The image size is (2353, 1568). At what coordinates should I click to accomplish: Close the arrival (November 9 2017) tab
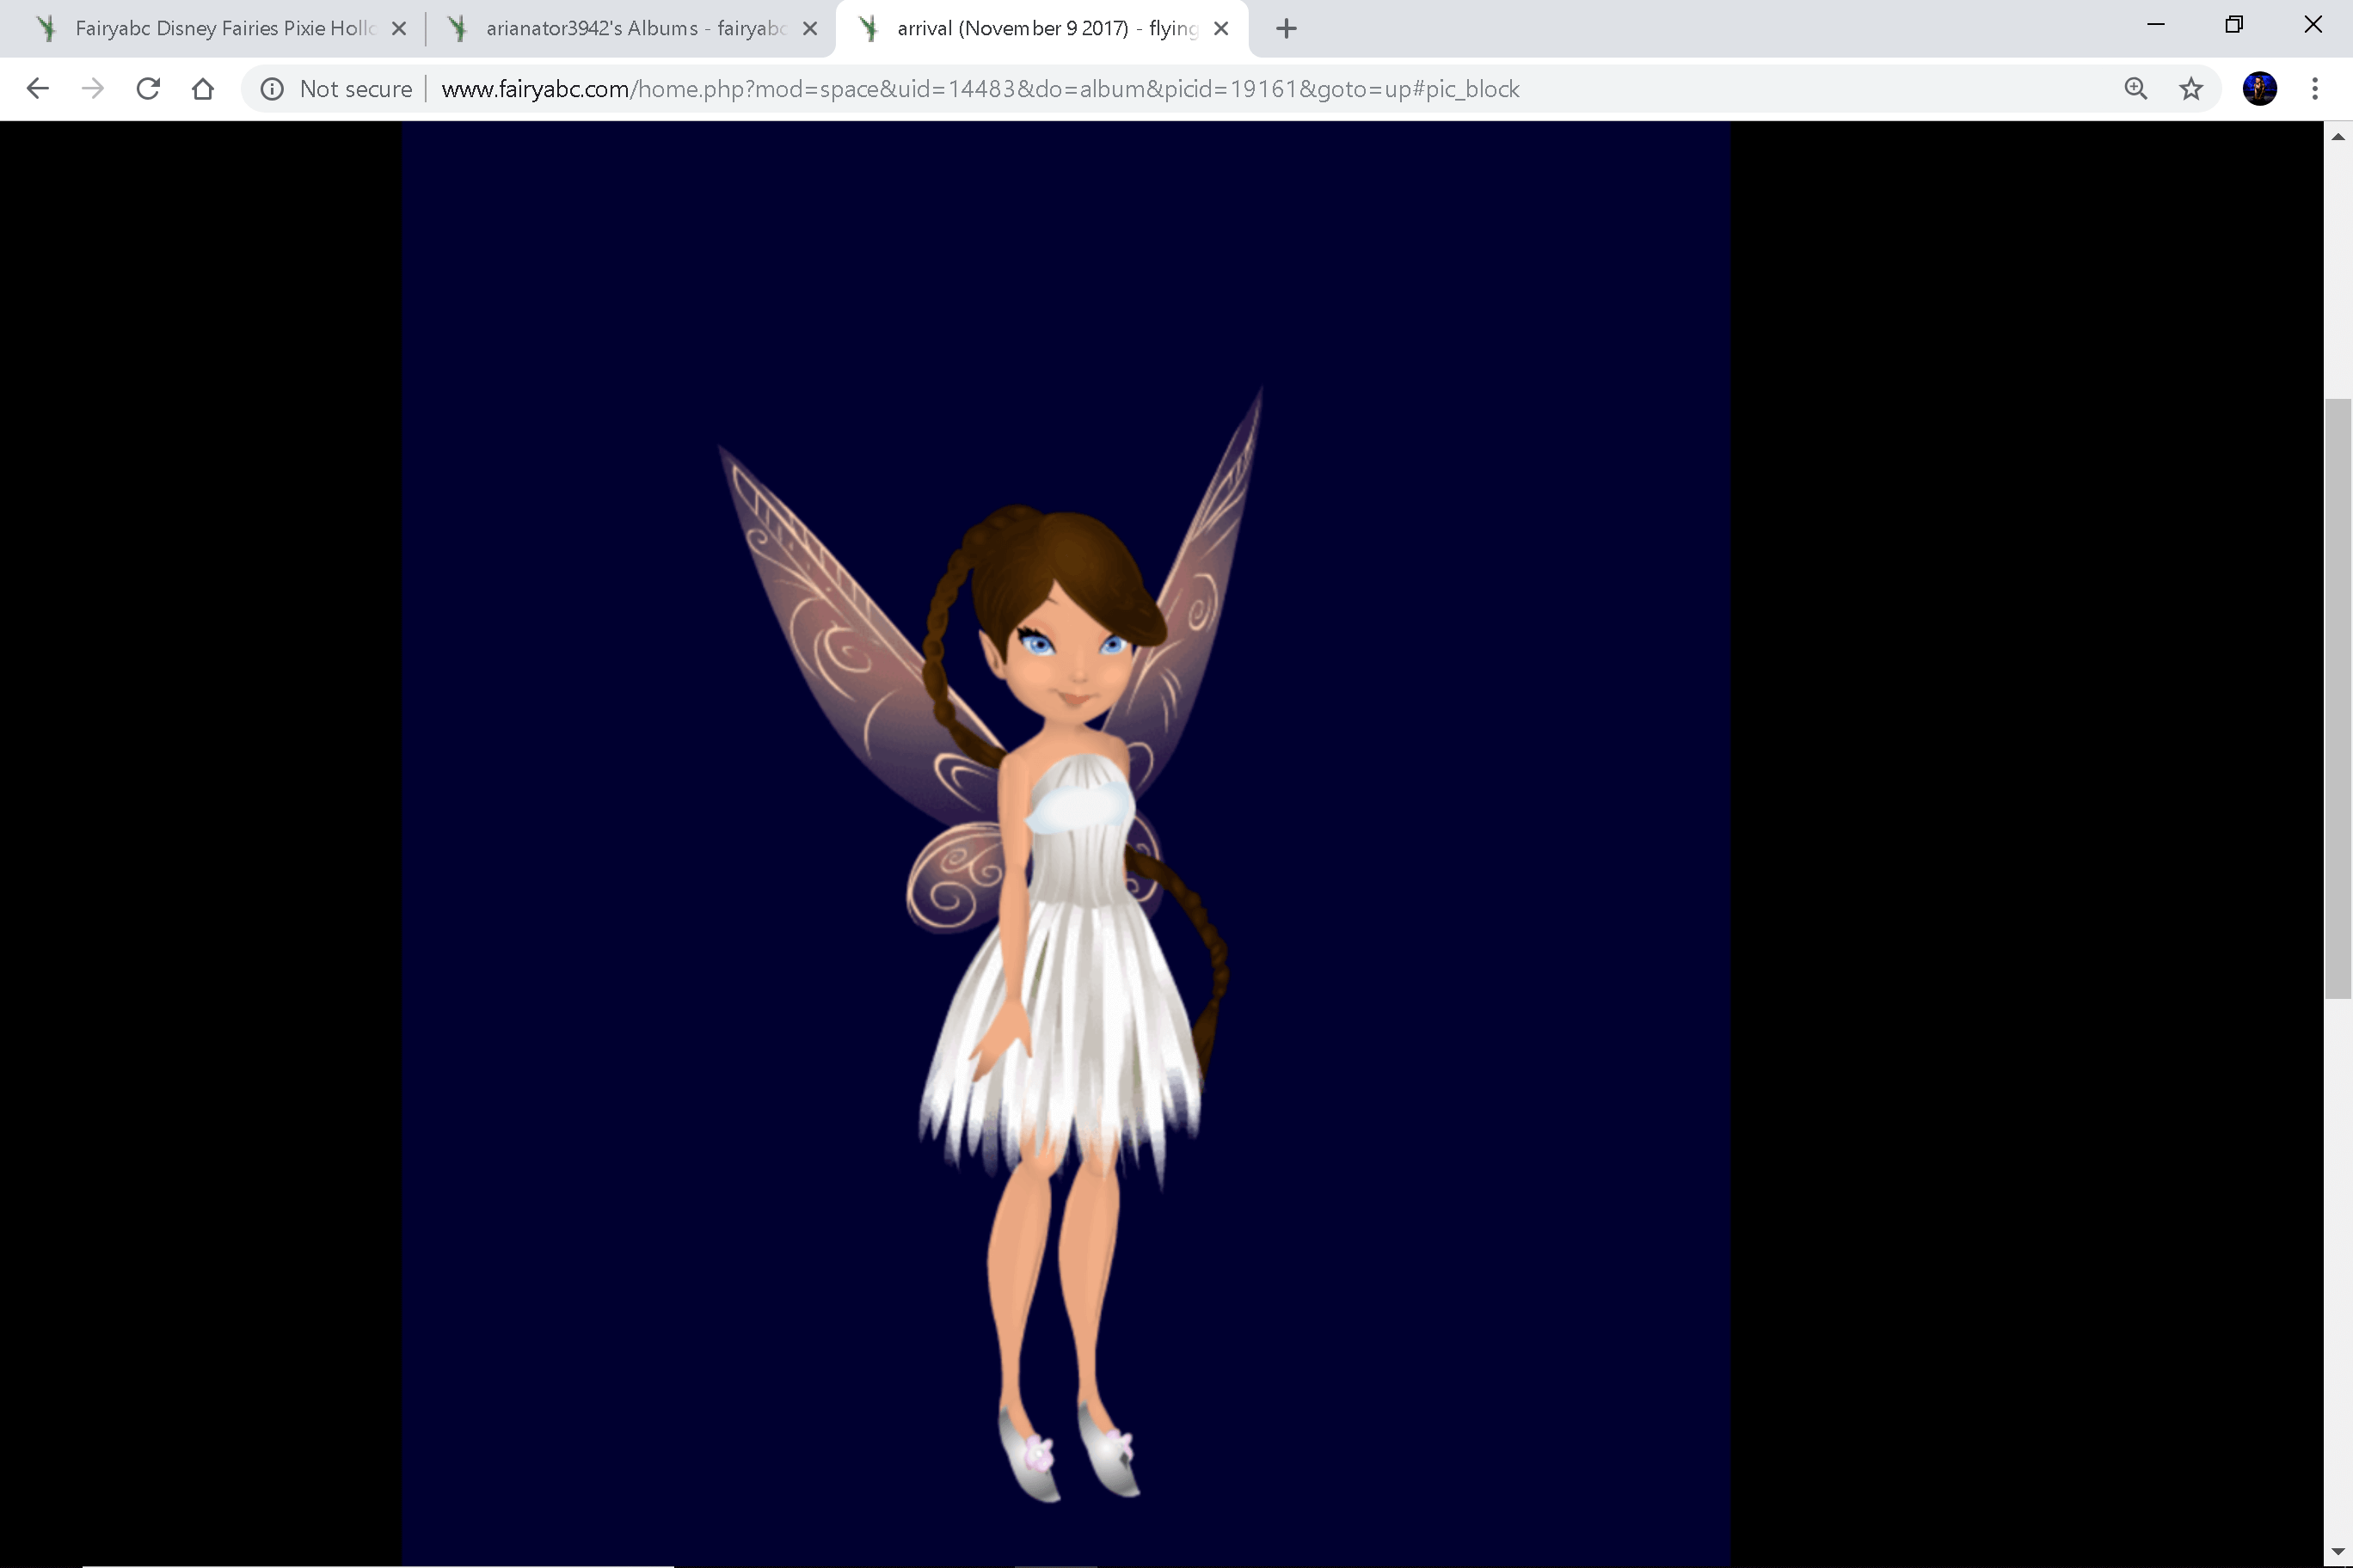tap(1220, 29)
